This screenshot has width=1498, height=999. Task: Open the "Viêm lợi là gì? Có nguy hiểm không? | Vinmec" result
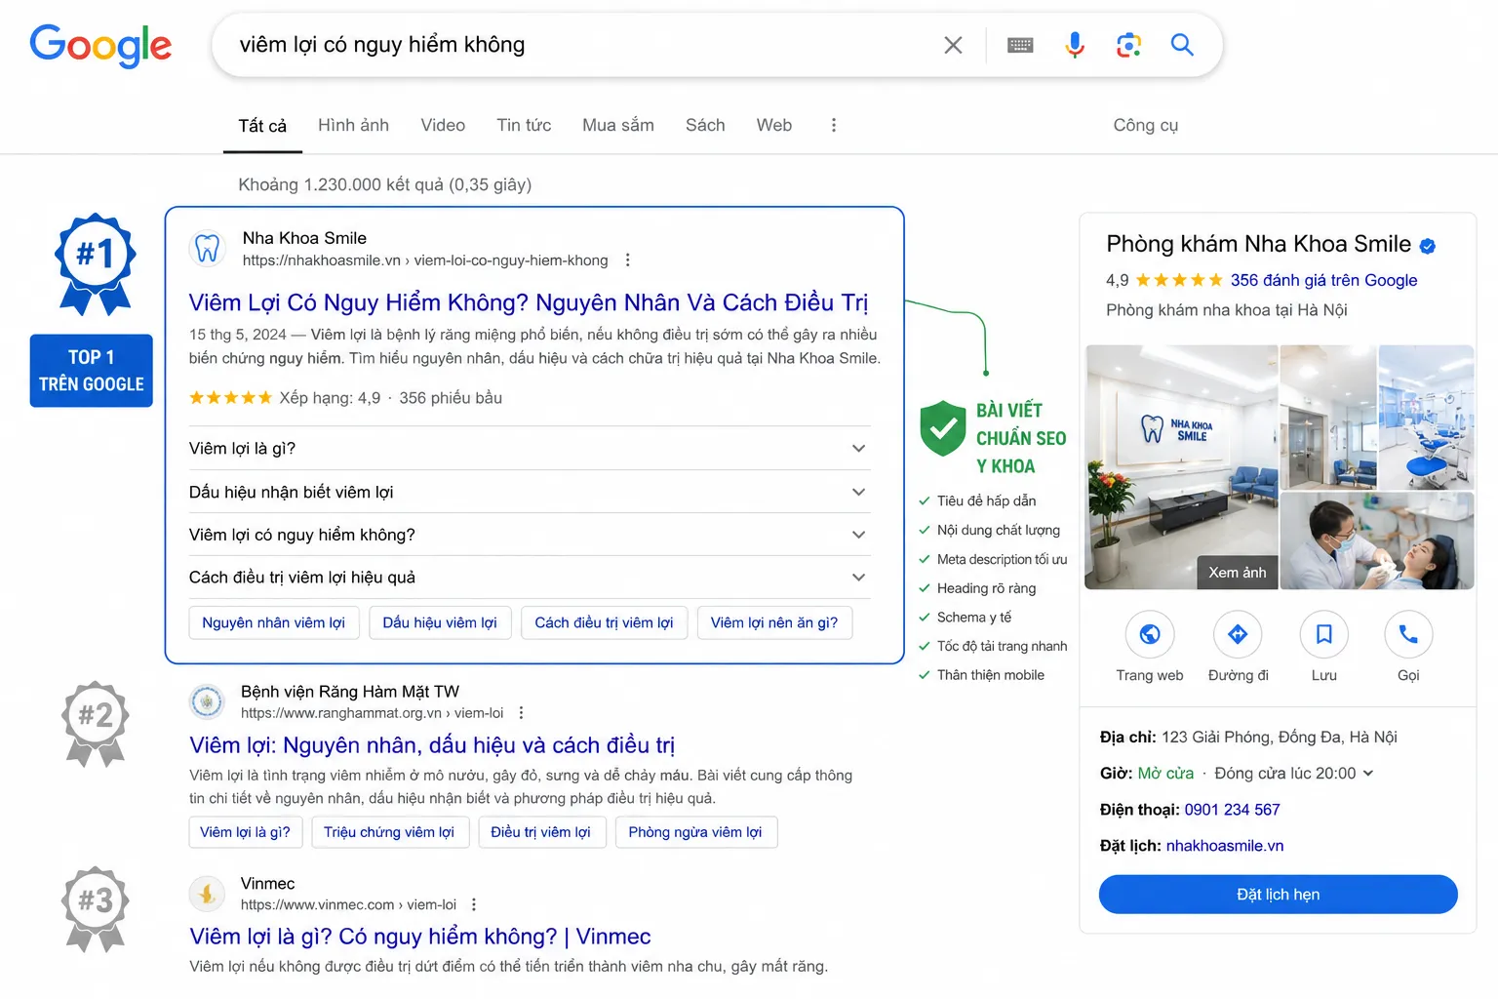click(420, 937)
